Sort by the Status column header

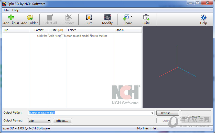[128, 30]
